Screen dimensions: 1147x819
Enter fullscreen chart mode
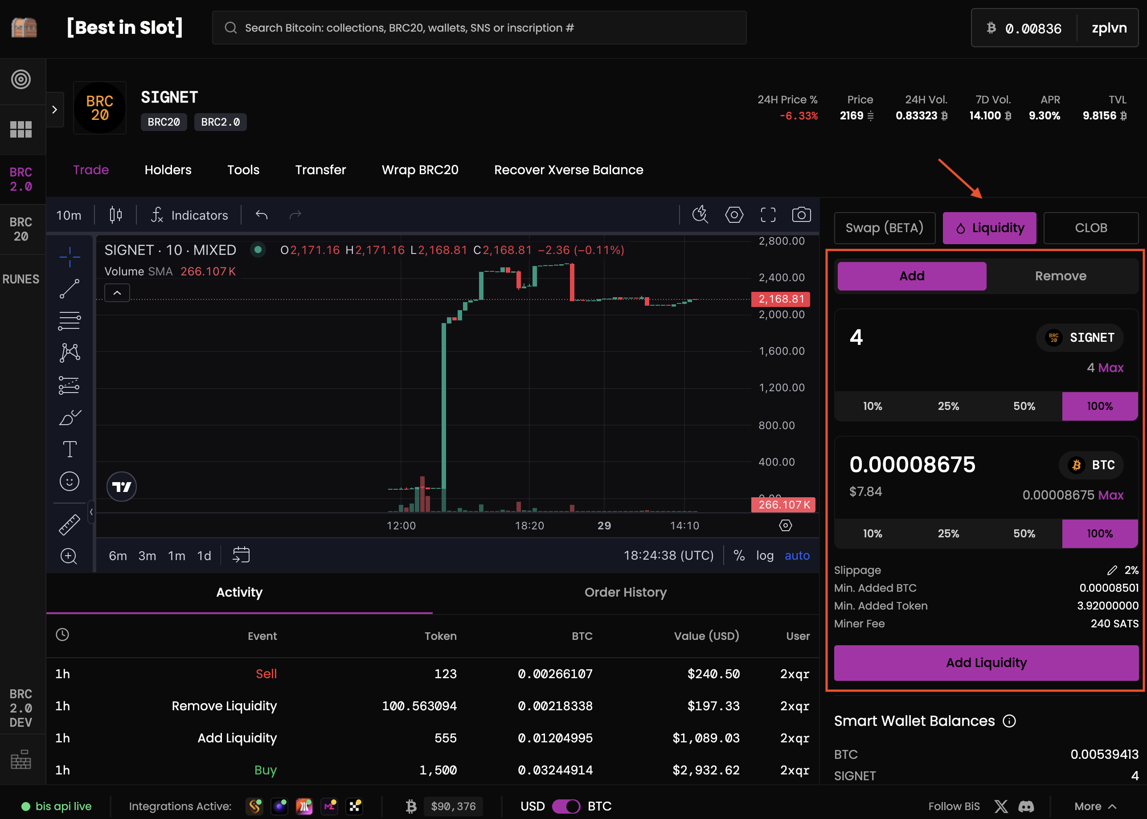pyautogui.click(x=768, y=215)
